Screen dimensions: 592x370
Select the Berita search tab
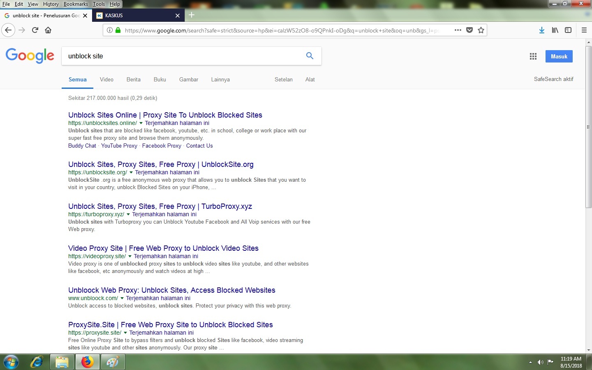(x=134, y=79)
